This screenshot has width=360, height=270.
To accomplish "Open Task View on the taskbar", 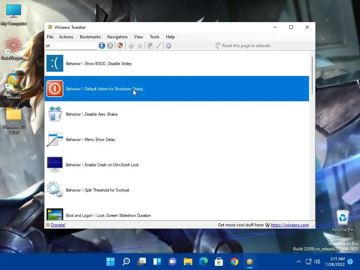I will point(142,262).
